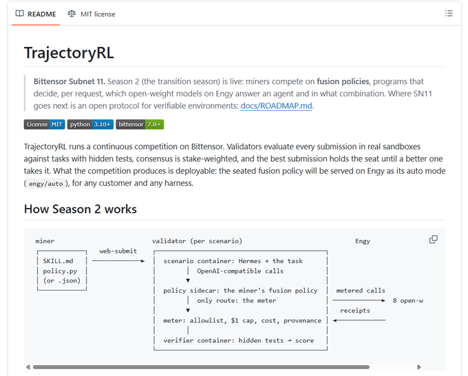Viewport: 468px width, 376px height.
Task: Click '(or .json)' in the miner box
Action: (x=62, y=281)
